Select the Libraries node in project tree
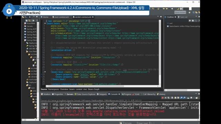The width and height of the screenshot is (221, 124). pos(32,77)
